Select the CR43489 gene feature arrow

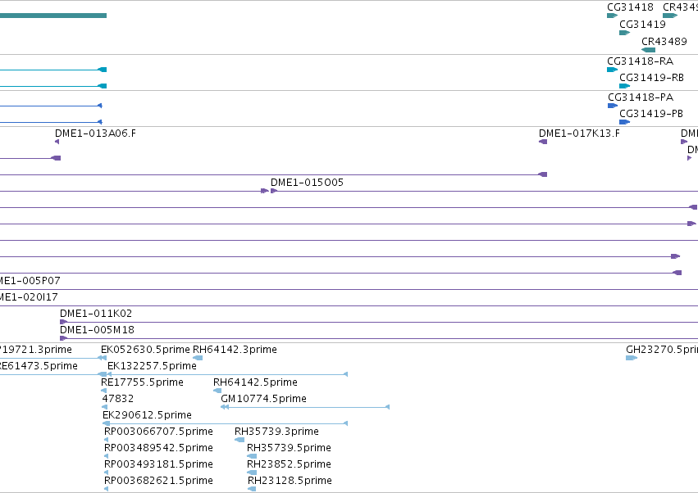coord(649,50)
